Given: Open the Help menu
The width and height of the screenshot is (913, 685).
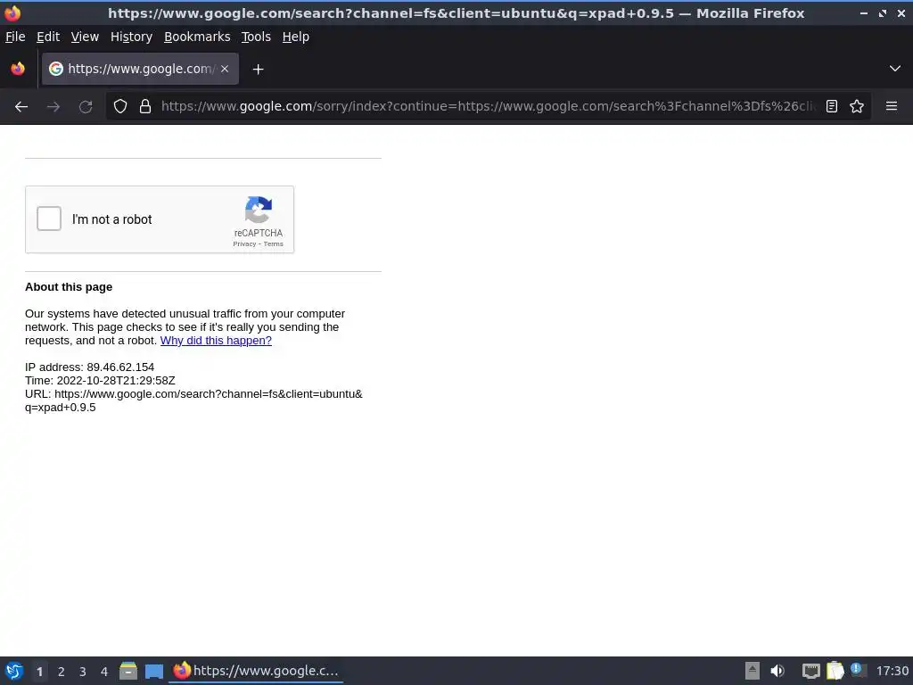Looking at the screenshot, I should [x=296, y=37].
